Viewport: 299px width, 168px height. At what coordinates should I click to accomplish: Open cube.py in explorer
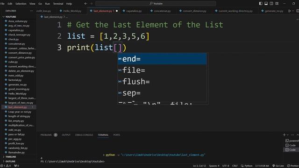(x=13, y=62)
